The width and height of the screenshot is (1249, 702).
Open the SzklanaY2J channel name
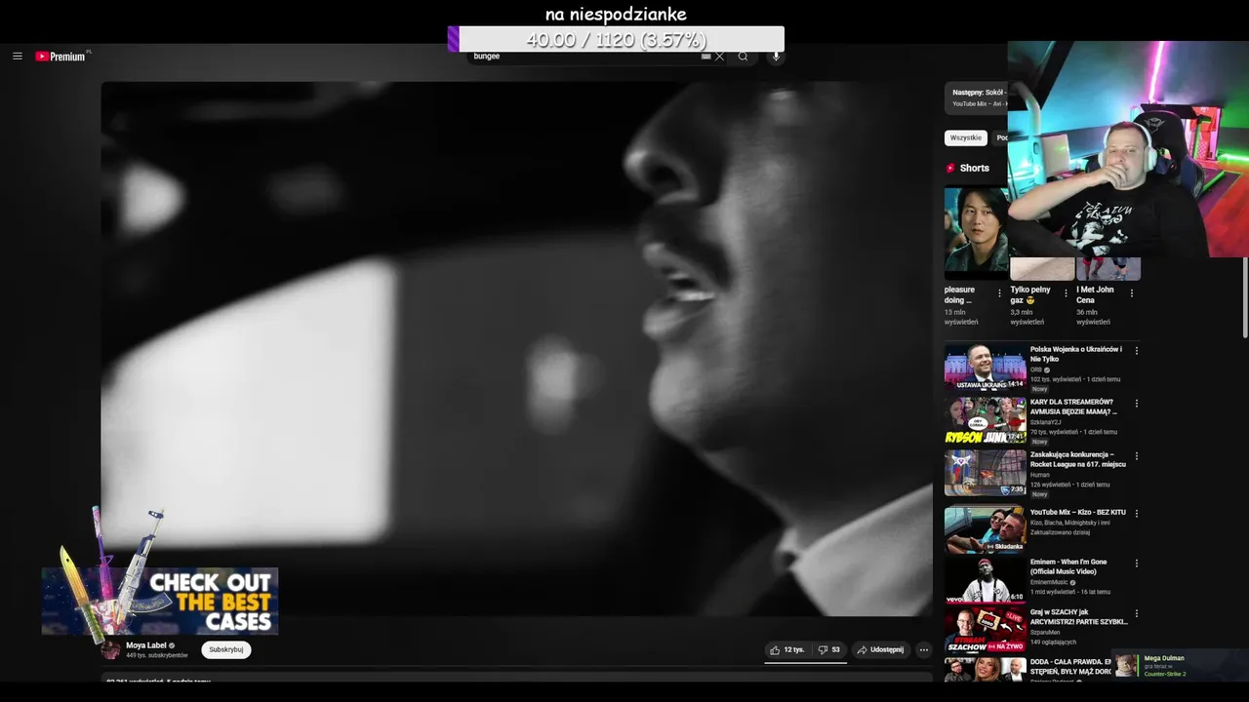1045,422
